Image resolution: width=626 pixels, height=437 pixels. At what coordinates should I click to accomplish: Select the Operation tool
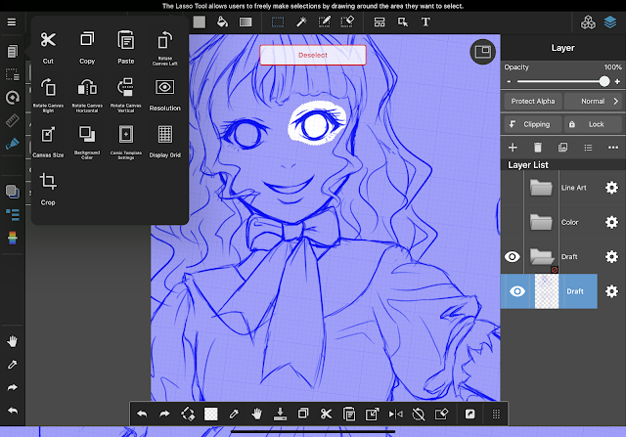pos(403,22)
